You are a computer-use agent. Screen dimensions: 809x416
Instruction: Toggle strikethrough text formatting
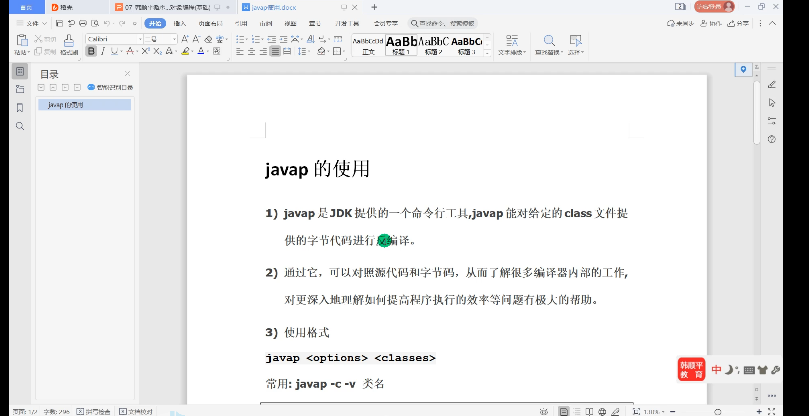coord(130,51)
